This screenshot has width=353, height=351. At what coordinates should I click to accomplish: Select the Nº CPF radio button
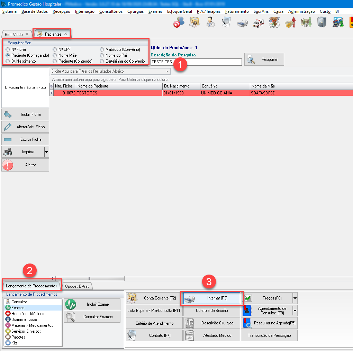point(55,49)
